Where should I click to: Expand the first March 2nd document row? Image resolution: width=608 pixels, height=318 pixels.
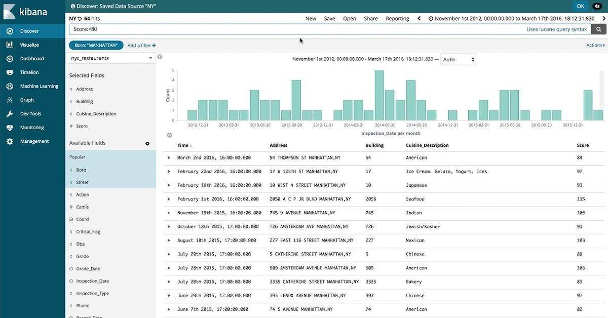coord(169,157)
